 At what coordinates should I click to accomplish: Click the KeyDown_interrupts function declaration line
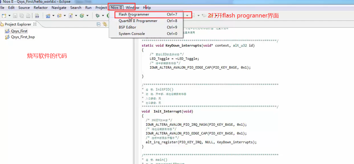(198, 45)
